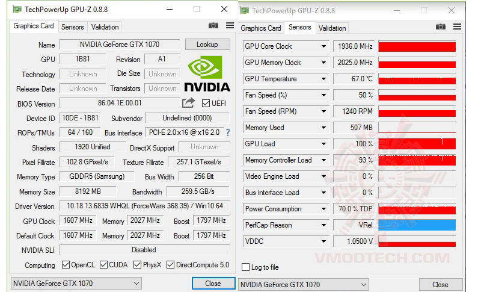481x292 pixels.
Task: Click the Memory Type field GDDR5 (Samsung)
Action: click(x=97, y=176)
